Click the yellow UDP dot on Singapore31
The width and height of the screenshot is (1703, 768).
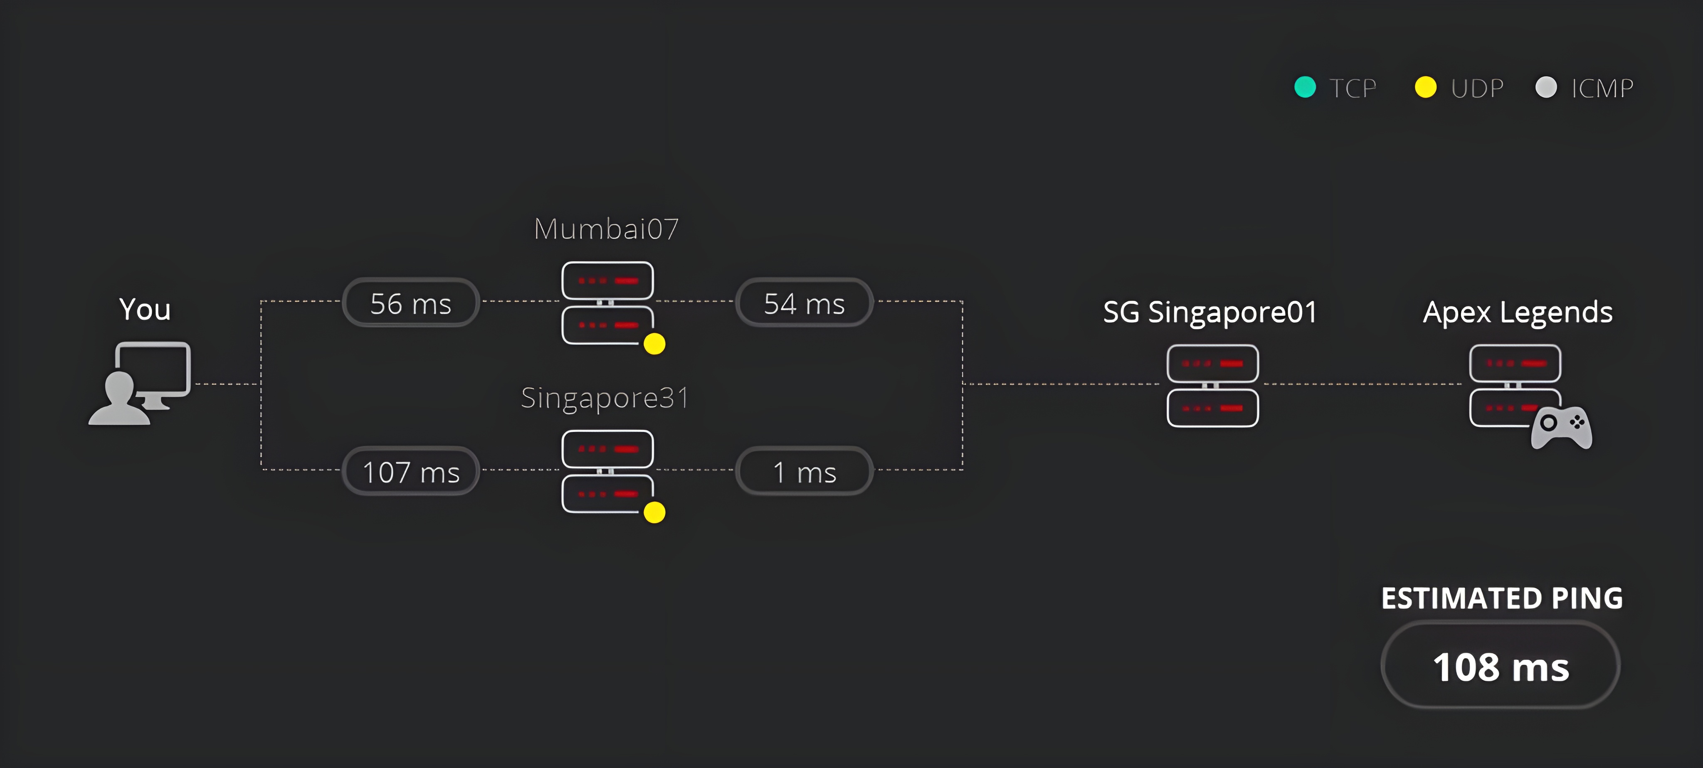pyautogui.click(x=654, y=512)
